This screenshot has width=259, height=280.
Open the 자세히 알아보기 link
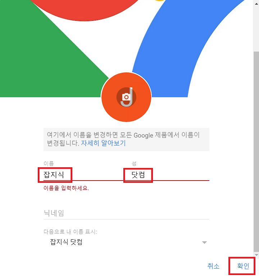[104, 143]
